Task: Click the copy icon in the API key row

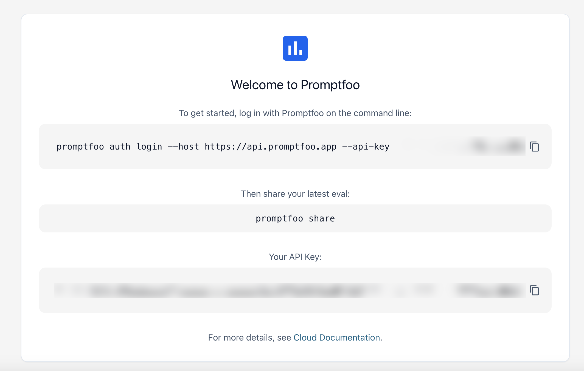Action: 535,291
